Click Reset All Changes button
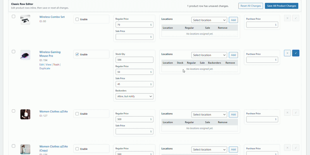The width and height of the screenshot is (310, 155). coord(250,6)
